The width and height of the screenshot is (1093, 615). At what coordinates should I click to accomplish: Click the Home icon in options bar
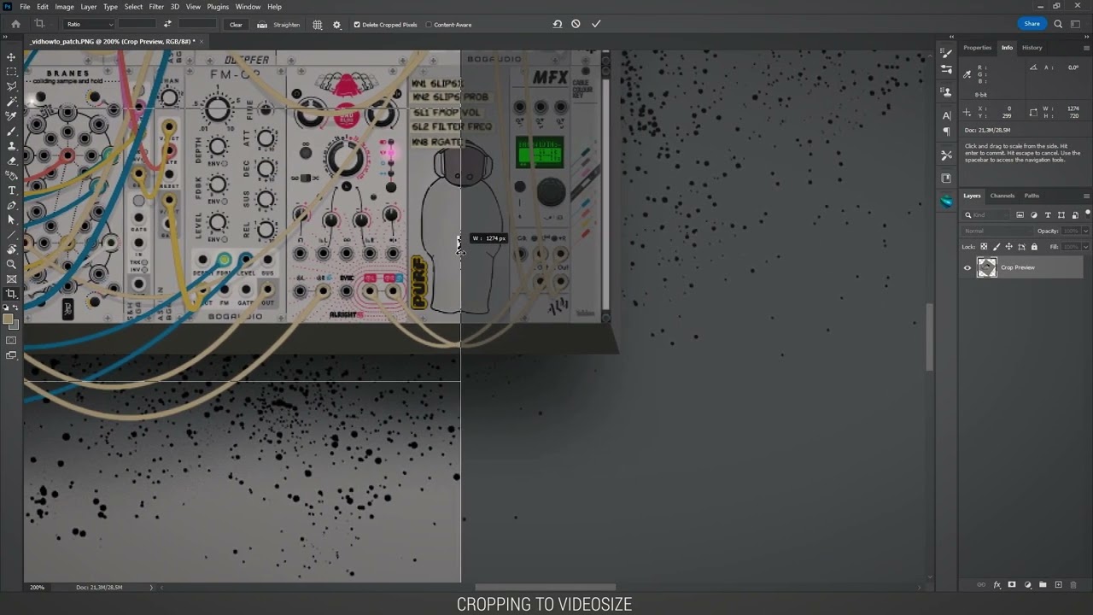[15, 24]
